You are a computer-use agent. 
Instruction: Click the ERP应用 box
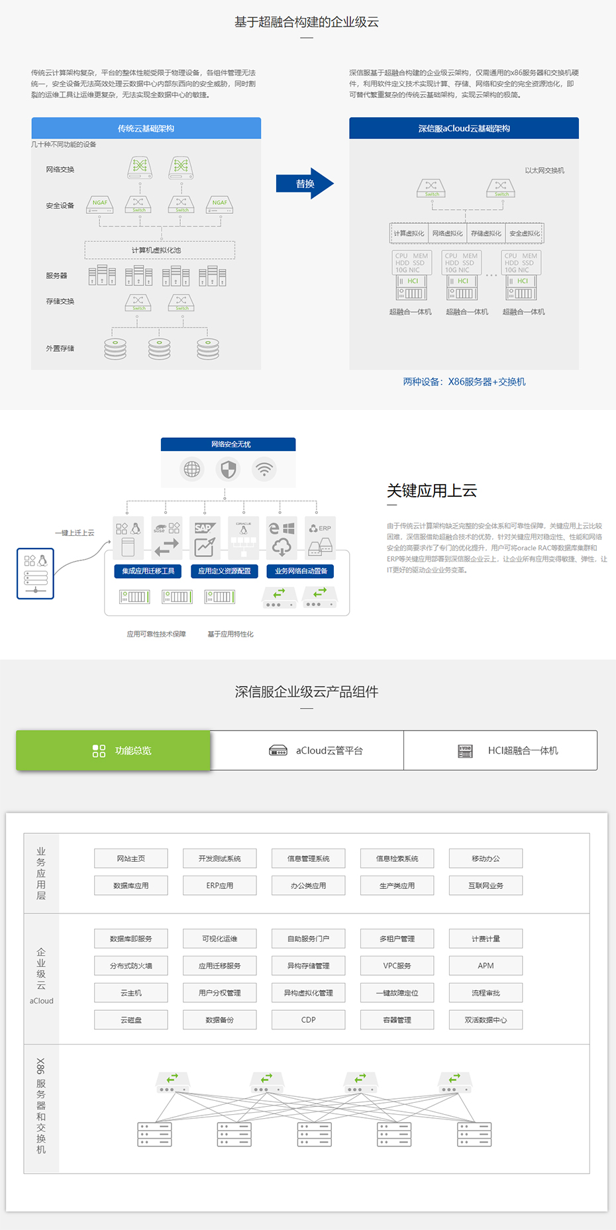220,886
